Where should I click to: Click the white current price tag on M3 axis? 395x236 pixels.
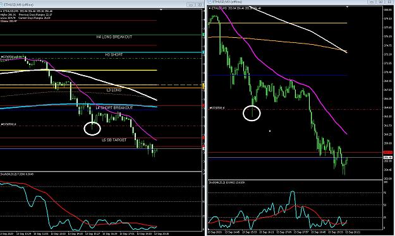(387, 158)
